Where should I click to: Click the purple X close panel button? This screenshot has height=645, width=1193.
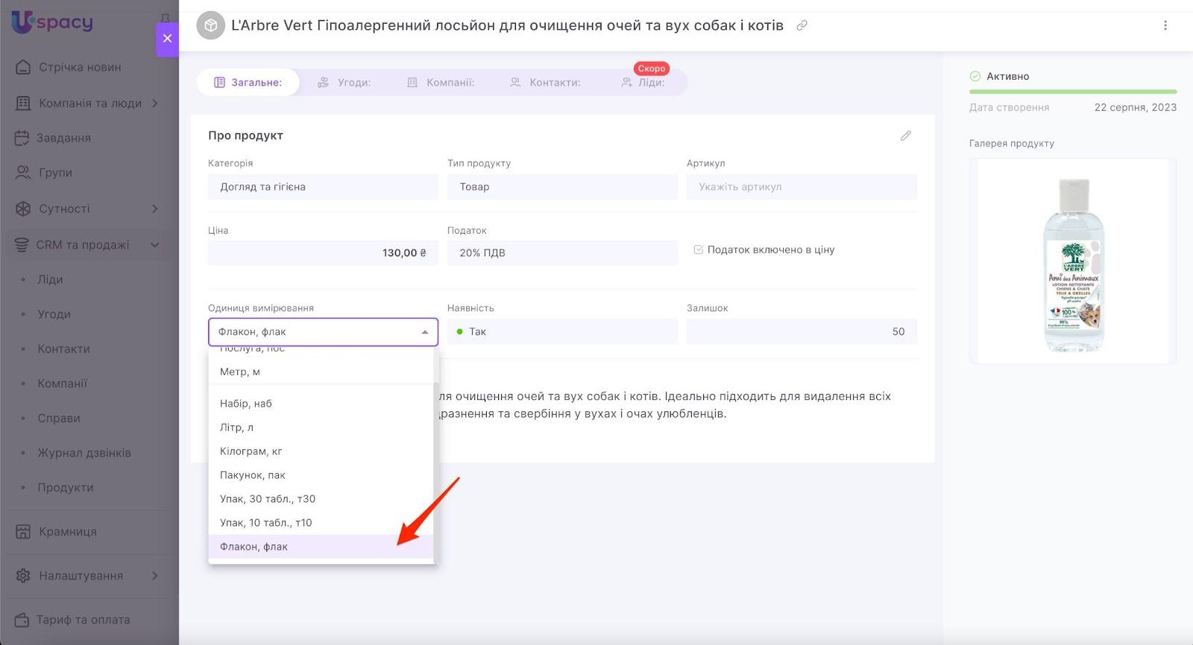(x=167, y=39)
